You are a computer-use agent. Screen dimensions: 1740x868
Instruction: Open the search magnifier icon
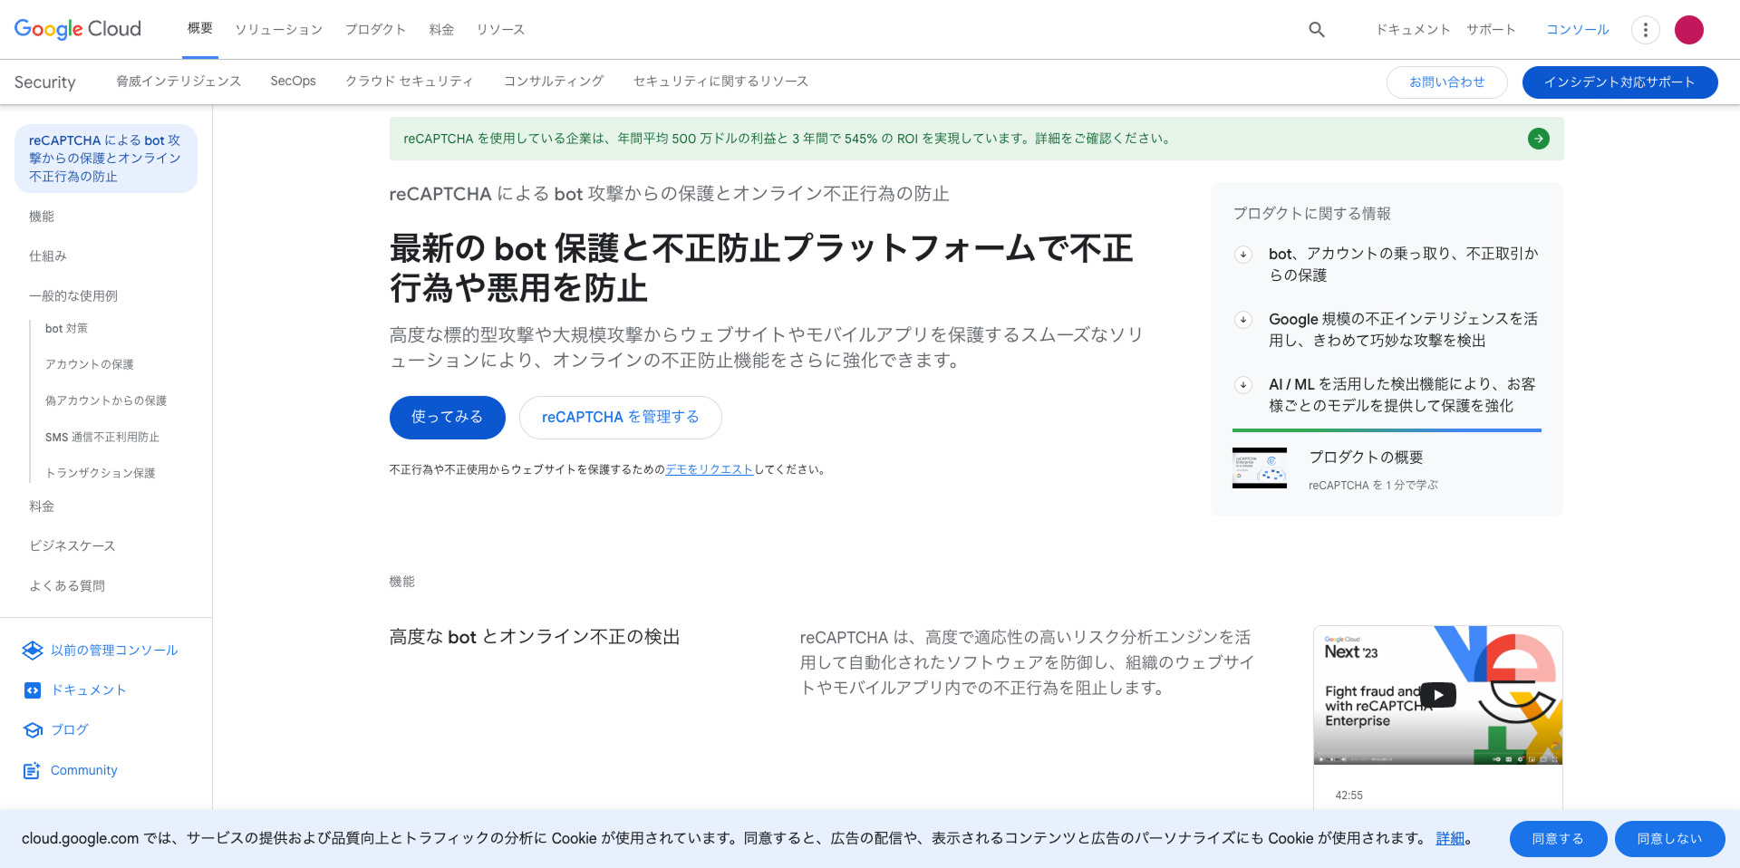pos(1317,30)
